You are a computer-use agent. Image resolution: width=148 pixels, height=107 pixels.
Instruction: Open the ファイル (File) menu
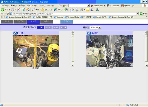point(5,5)
